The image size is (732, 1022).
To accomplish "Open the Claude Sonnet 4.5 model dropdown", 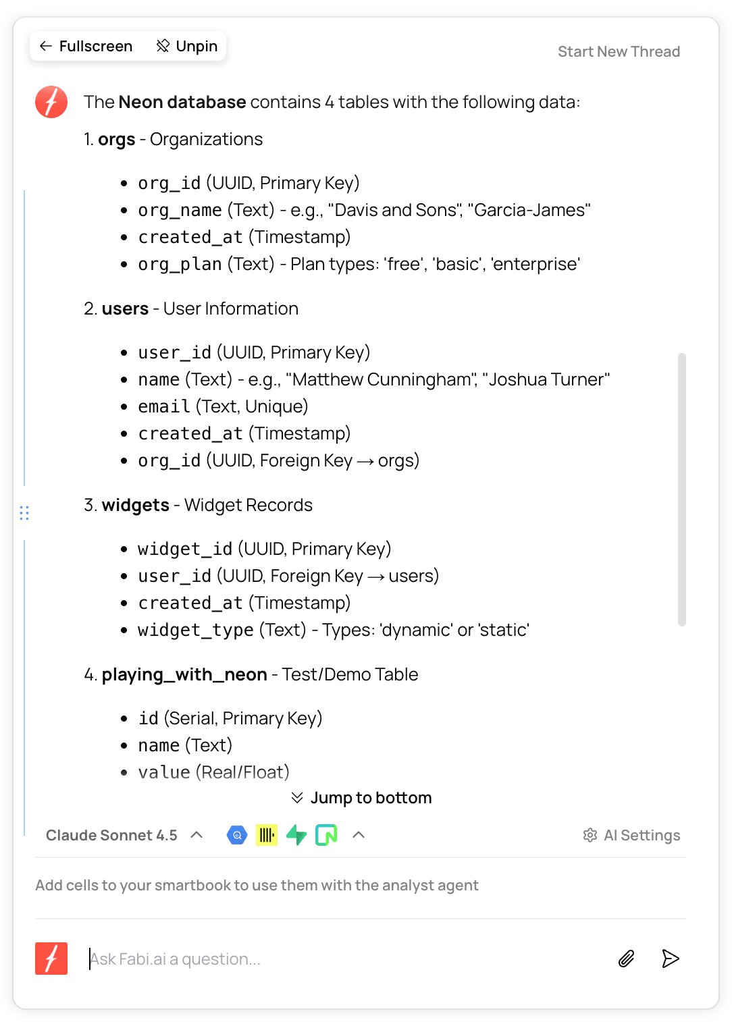I will pos(124,835).
